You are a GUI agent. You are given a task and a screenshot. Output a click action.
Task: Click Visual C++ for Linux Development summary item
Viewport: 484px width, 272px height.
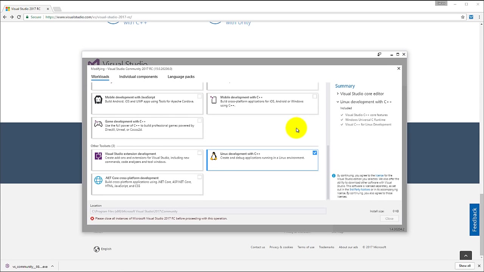click(368, 125)
